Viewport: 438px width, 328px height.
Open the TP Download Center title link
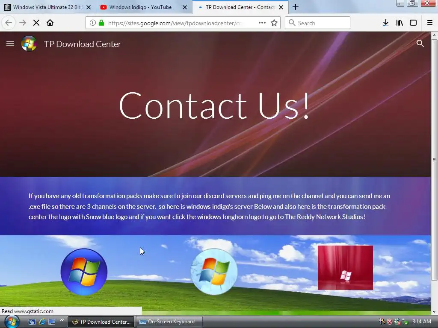83,44
